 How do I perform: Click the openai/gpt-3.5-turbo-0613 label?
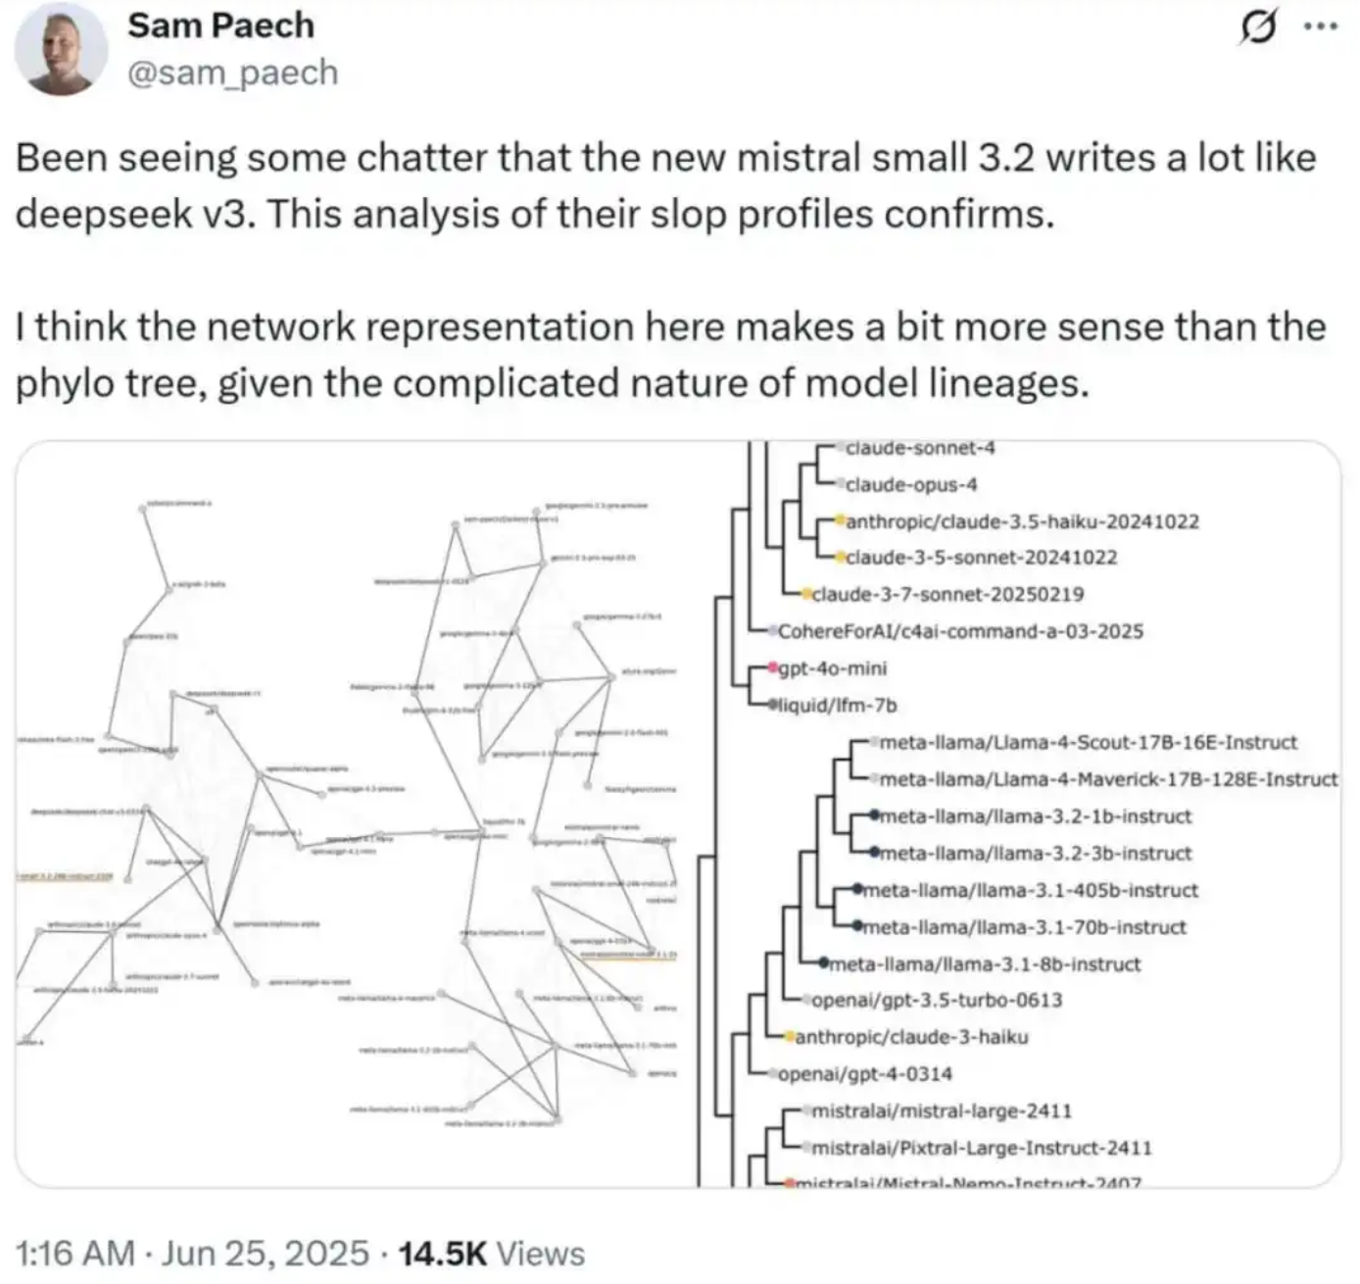coord(937,1000)
